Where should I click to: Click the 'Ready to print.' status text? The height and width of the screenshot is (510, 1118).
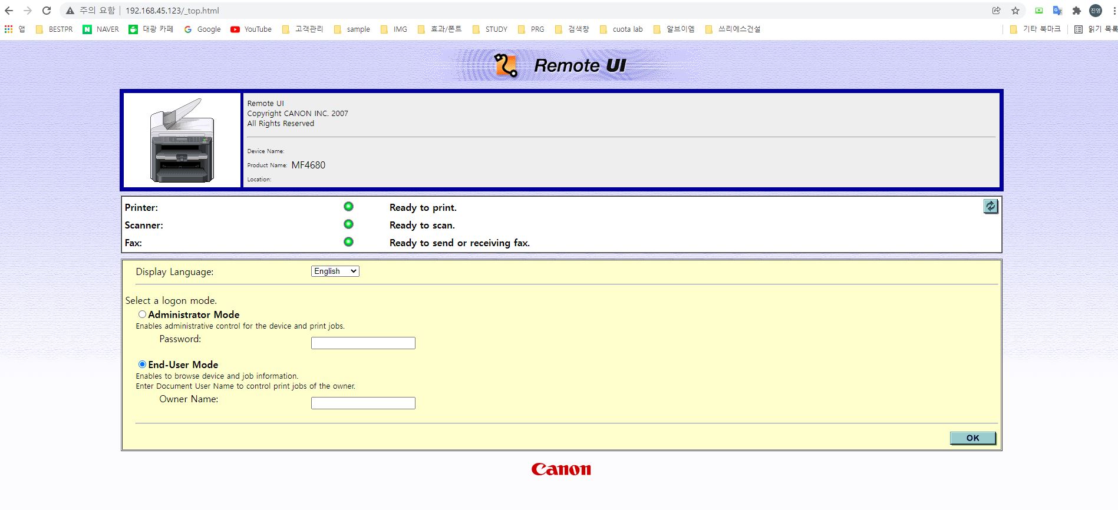[423, 207]
